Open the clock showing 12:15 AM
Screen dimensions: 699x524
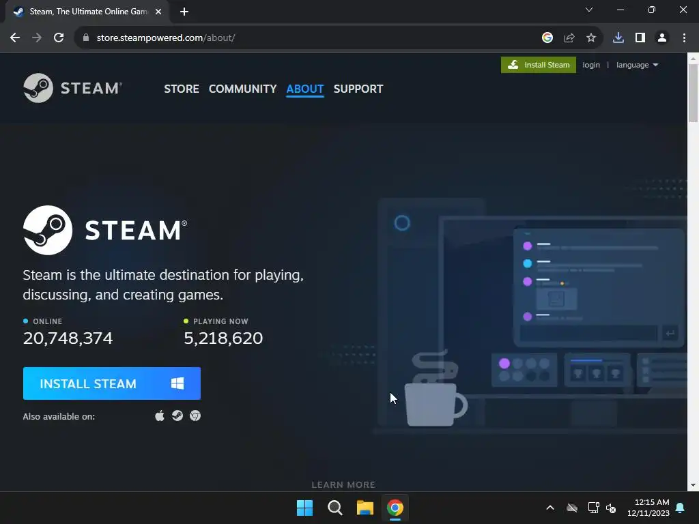coord(648,508)
